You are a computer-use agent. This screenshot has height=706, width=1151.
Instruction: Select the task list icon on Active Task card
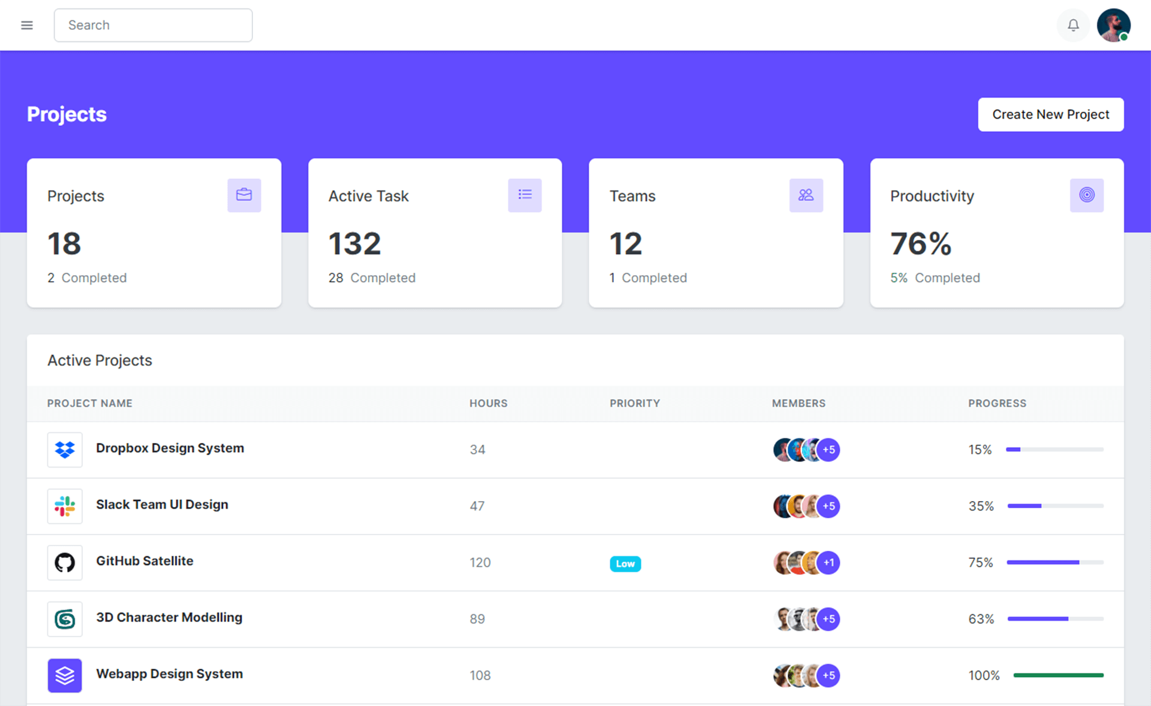(x=525, y=195)
